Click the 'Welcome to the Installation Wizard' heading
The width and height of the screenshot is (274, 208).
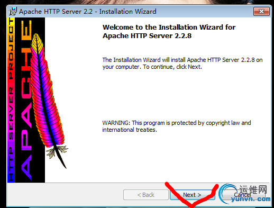pyautogui.click(x=169, y=31)
